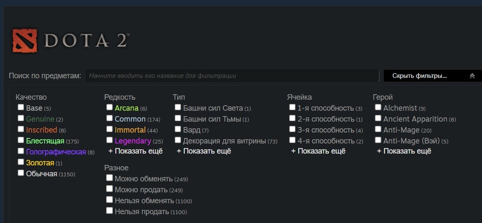Select the Ancient Apparition hero checkbox
Viewport: 482px width, 223px height.
[x=378, y=118]
